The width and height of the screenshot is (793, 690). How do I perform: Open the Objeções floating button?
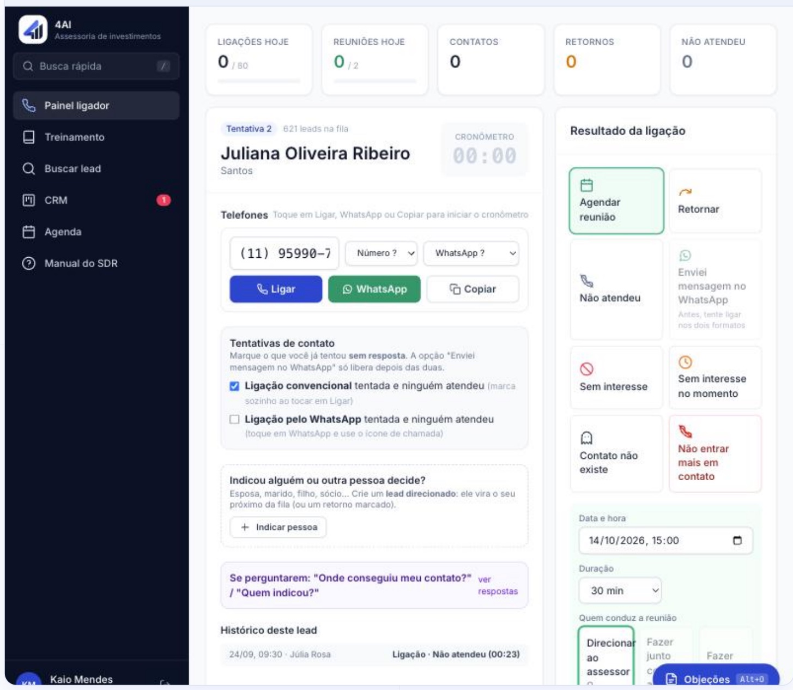coord(716,679)
